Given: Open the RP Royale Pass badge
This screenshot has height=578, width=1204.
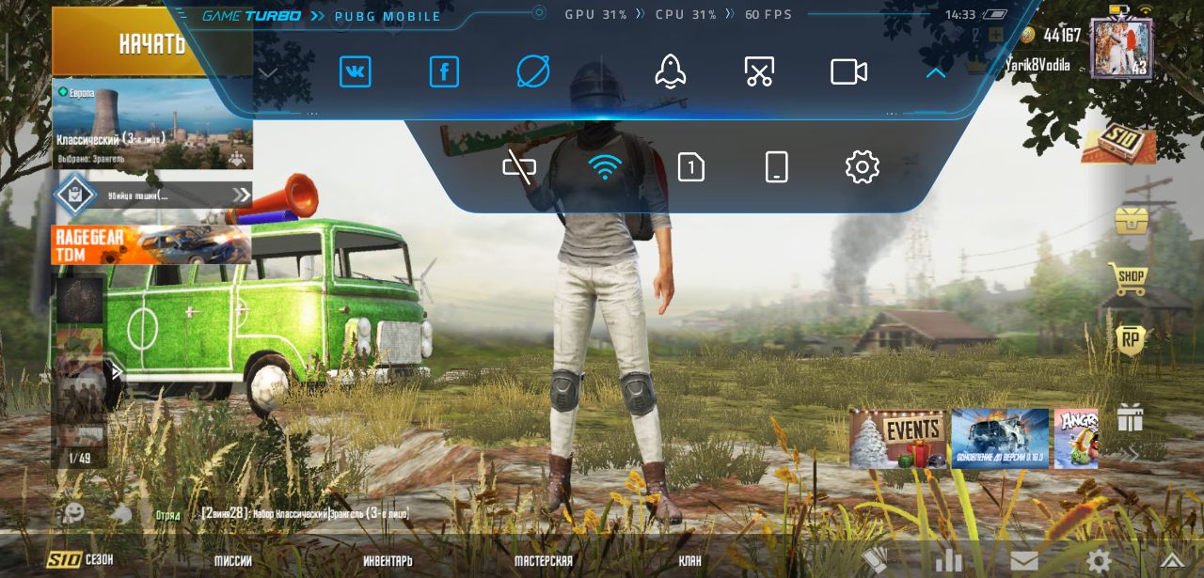Looking at the screenshot, I should (1130, 340).
